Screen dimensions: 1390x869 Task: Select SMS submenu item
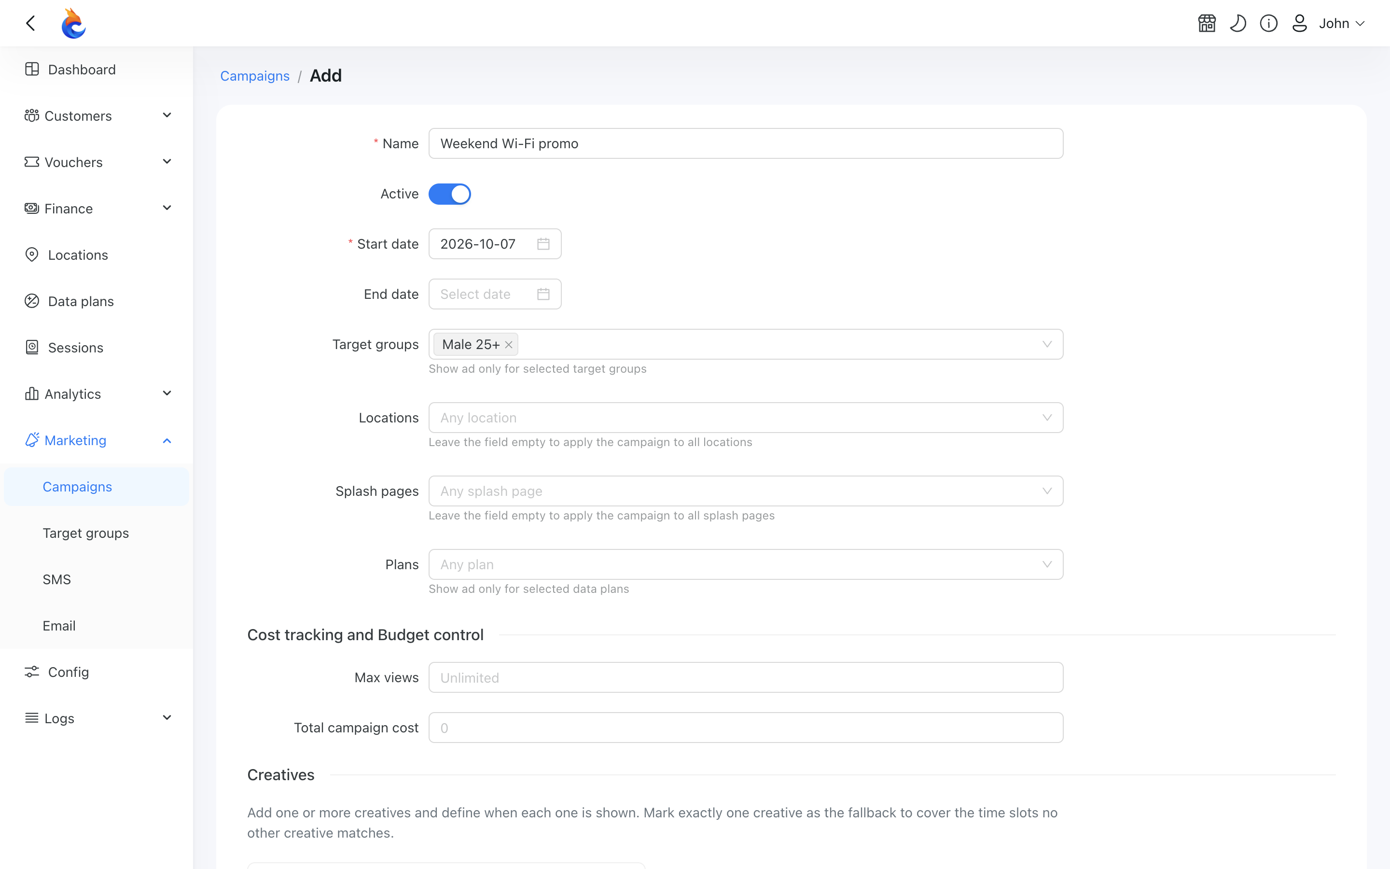(97, 579)
